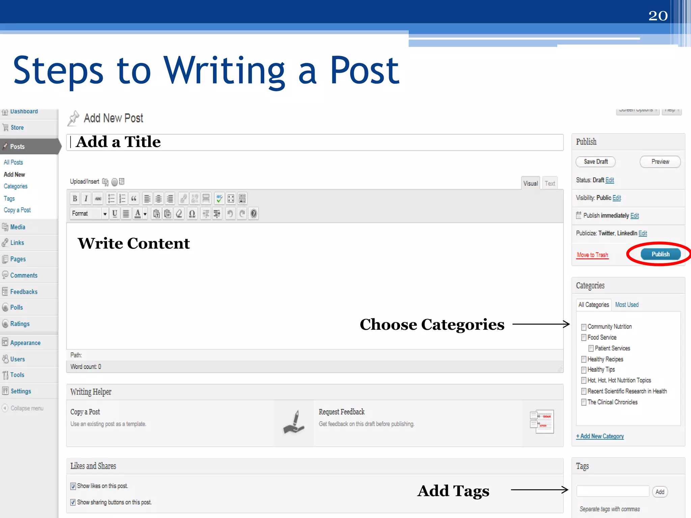Click the blue Publish button
The height and width of the screenshot is (518, 691).
click(x=660, y=254)
